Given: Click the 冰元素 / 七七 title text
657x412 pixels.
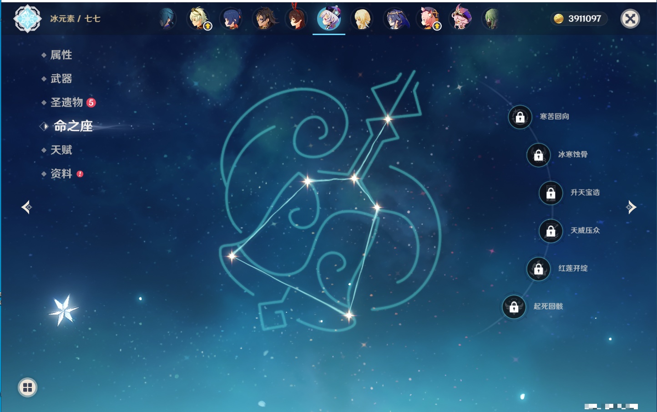Looking at the screenshot, I should [75, 19].
